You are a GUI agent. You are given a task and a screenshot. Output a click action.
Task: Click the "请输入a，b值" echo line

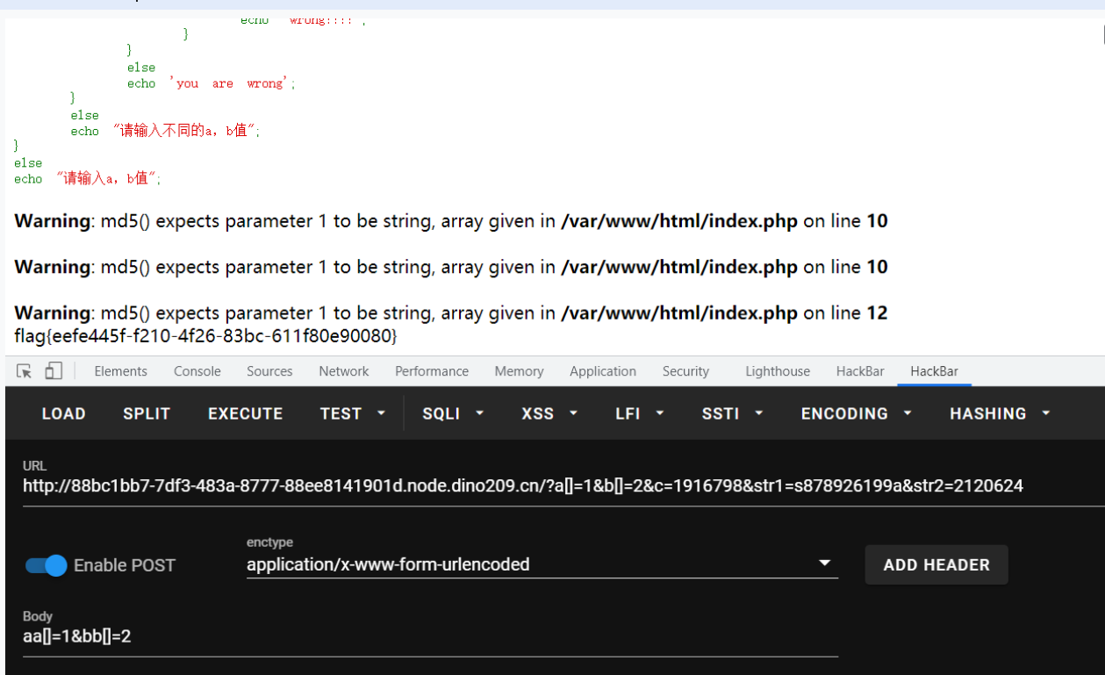click(x=88, y=178)
